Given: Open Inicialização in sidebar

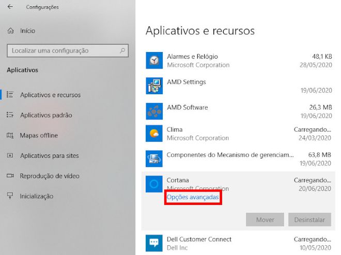Looking at the screenshot, I should pyautogui.click(x=37, y=196).
